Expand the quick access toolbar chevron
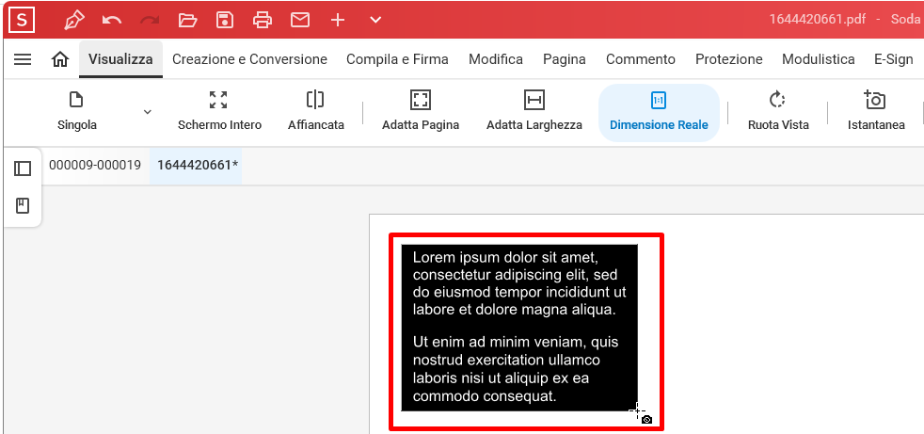Screen dimensions: 924x434 click(x=375, y=20)
